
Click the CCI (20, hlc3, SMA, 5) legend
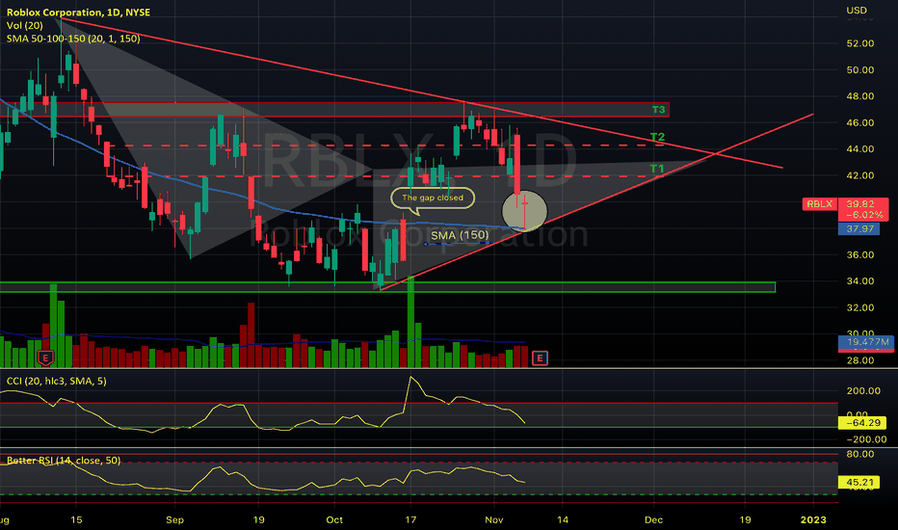click(x=56, y=381)
